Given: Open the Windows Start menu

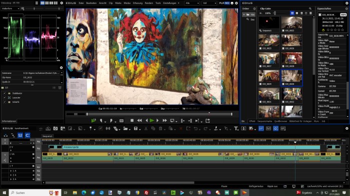Looking at the screenshot, I should [x=4, y=193].
